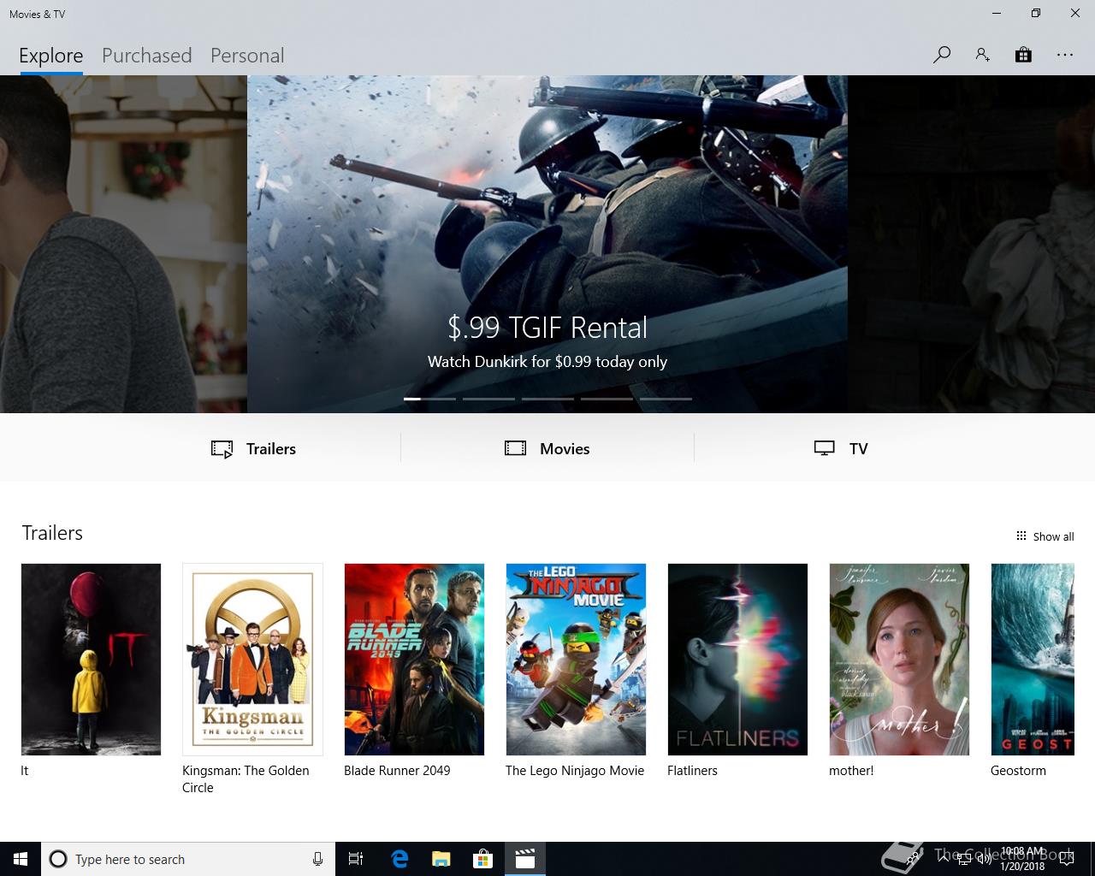Screen dimensions: 1095x876
Task: Select second carousel page indicator
Action: point(488,399)
